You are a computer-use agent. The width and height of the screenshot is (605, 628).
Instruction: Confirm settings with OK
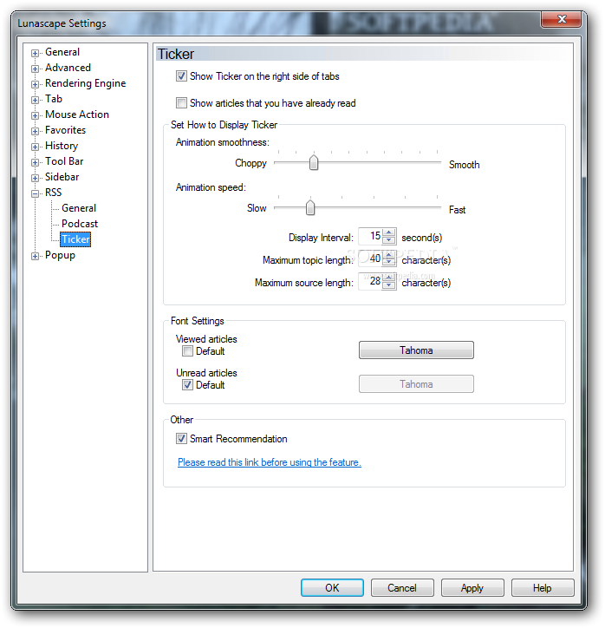click(x=332, y=587)
